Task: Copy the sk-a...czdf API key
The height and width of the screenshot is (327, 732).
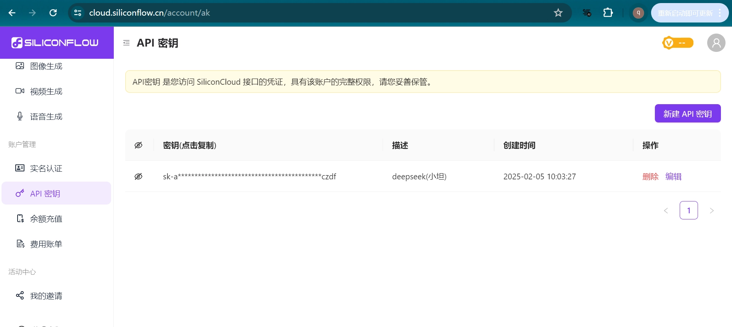Action: pos(249,177)
